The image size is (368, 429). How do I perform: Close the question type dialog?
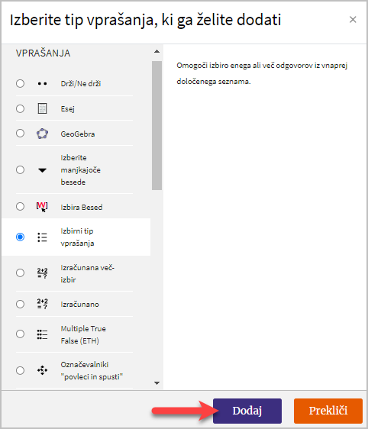click(353, 19)
